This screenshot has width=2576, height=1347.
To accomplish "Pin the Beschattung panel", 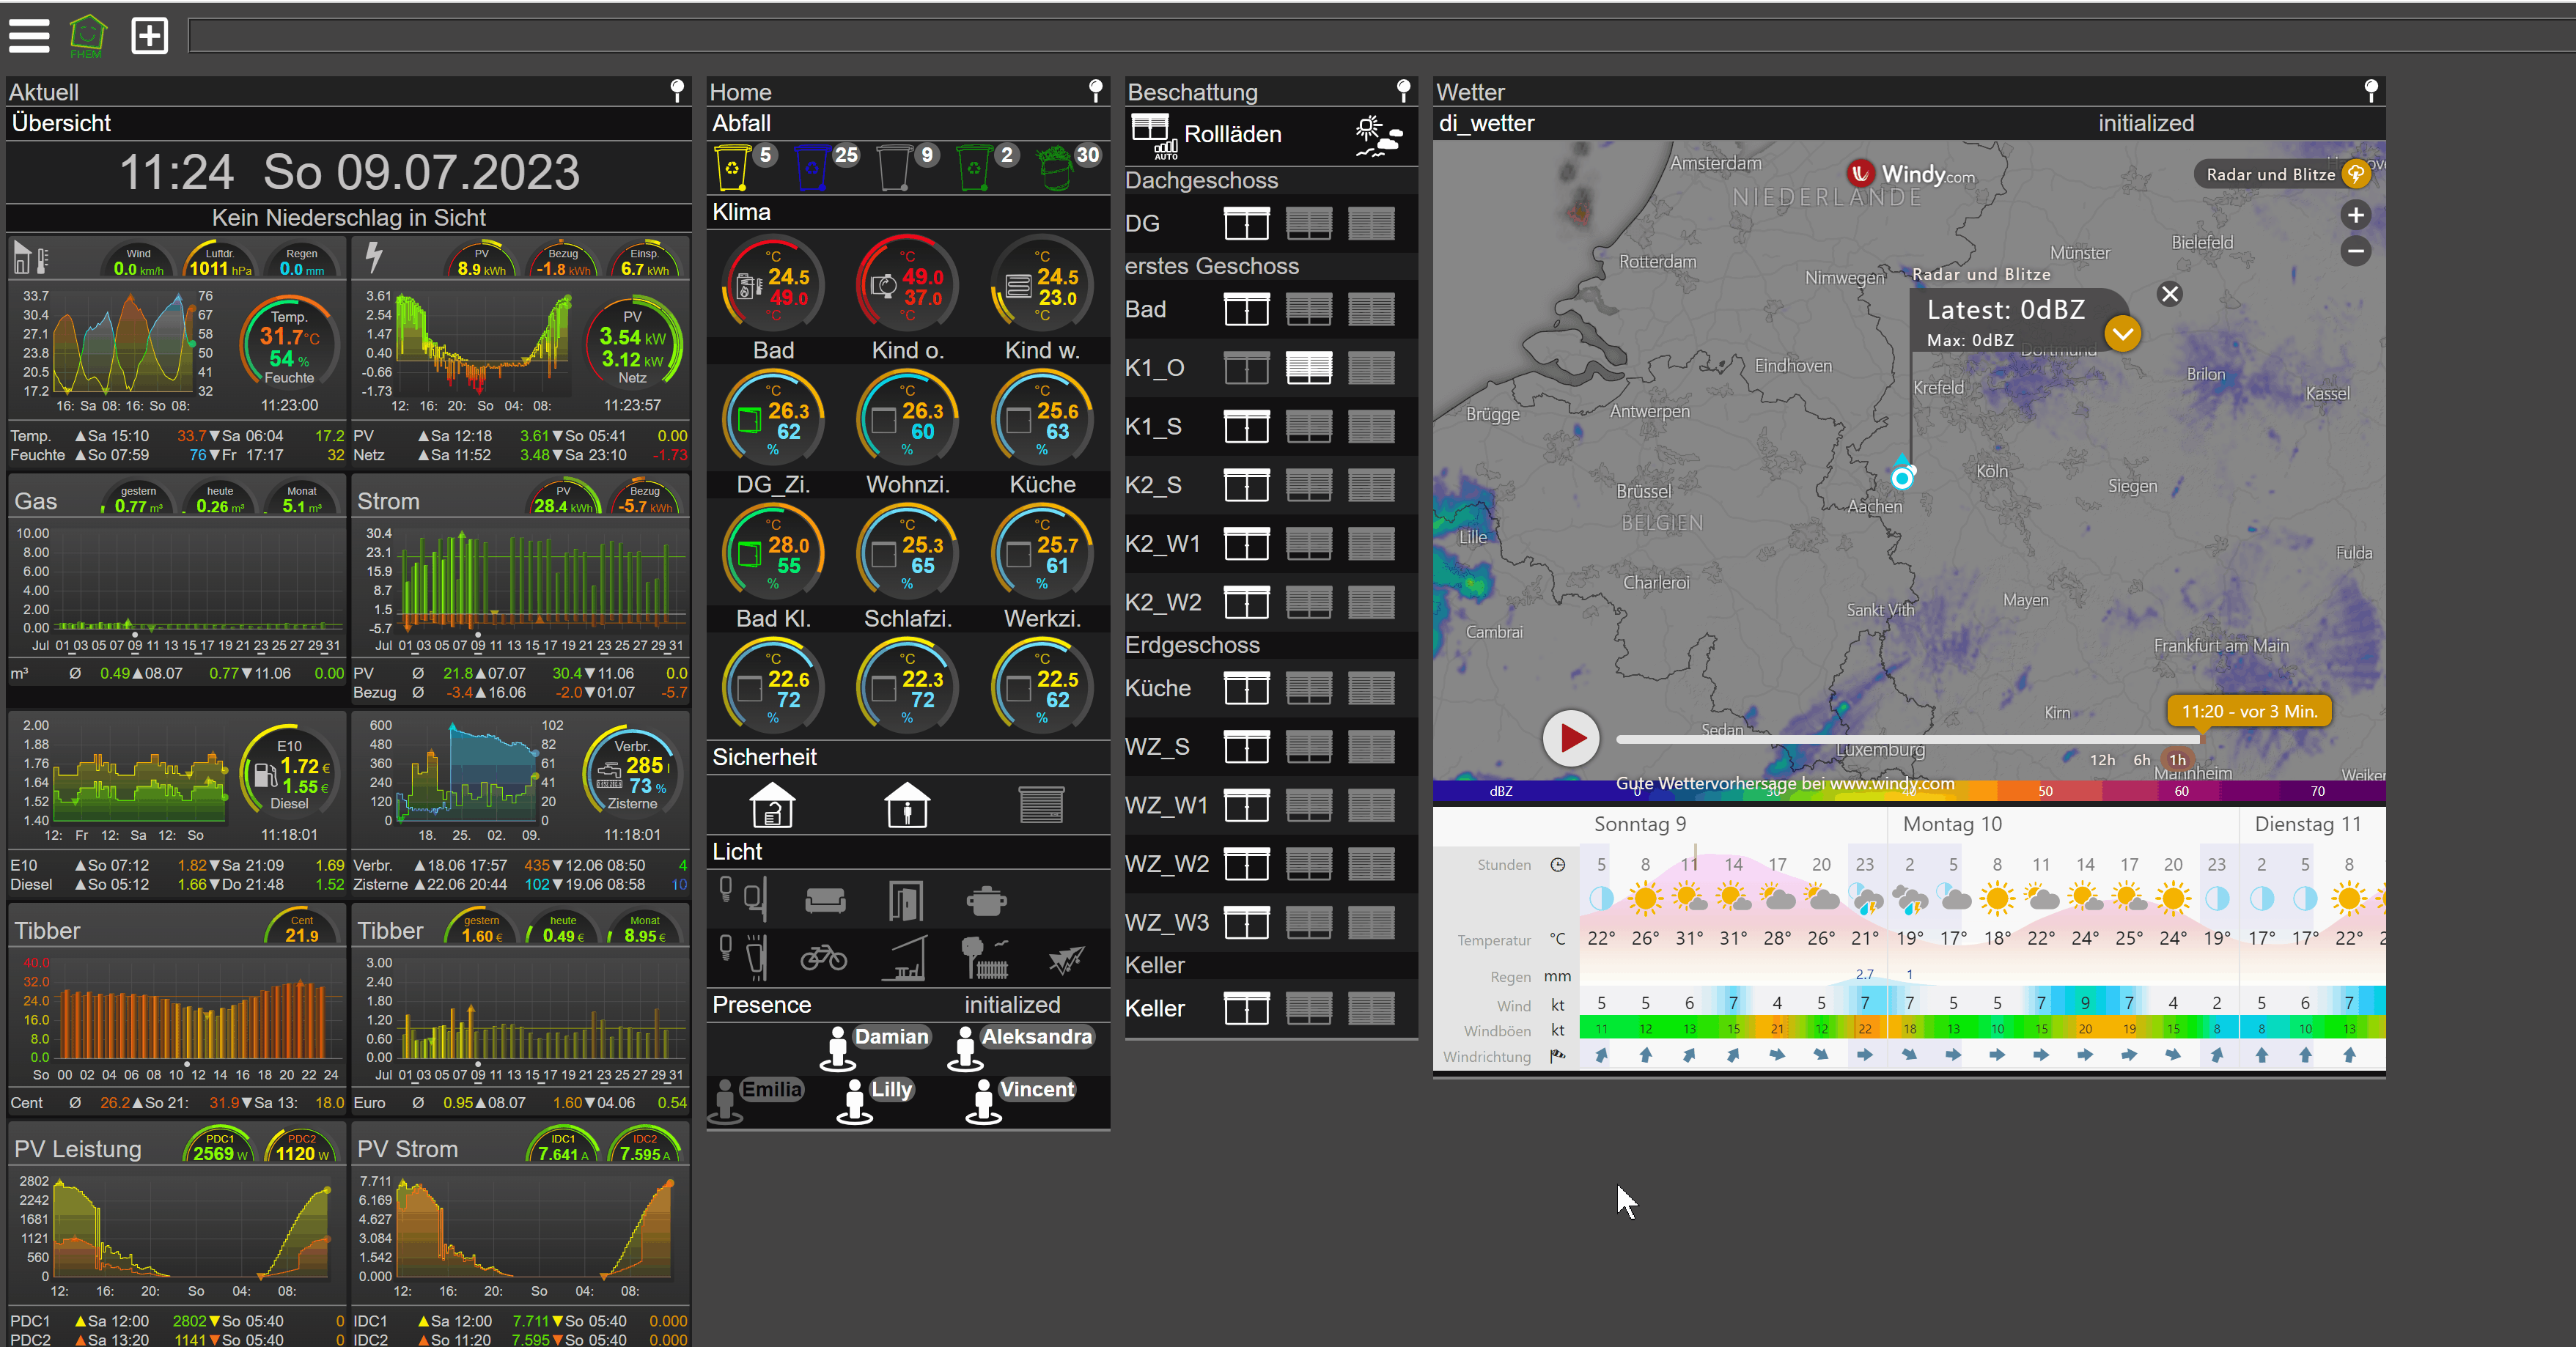I will (x=1404, y=91).
